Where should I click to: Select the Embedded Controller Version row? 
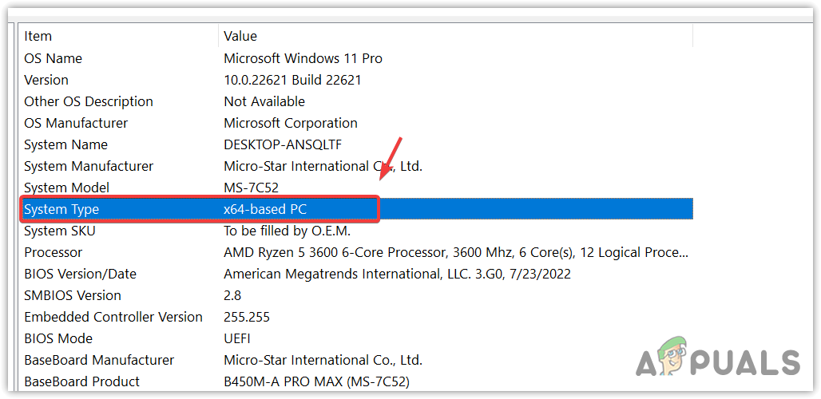point(113,317)
